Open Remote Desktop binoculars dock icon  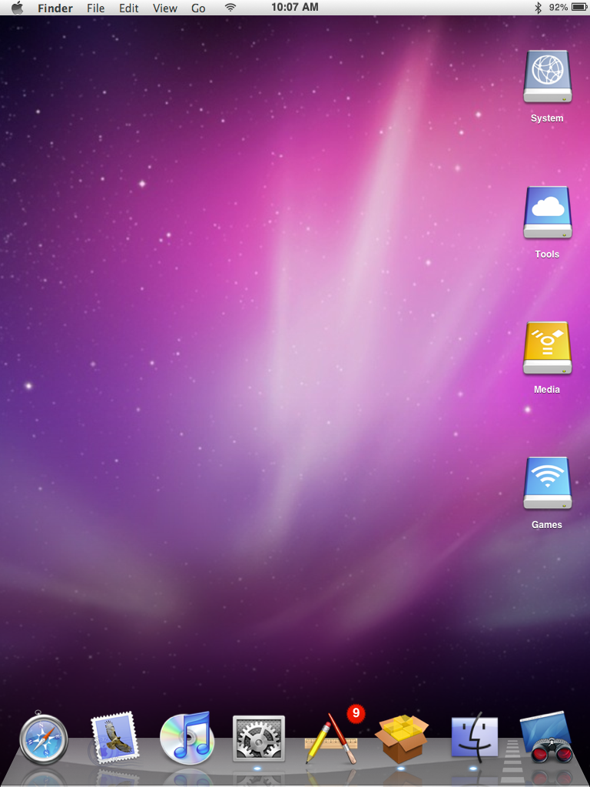pyautogui.click(x=547, y=739)
